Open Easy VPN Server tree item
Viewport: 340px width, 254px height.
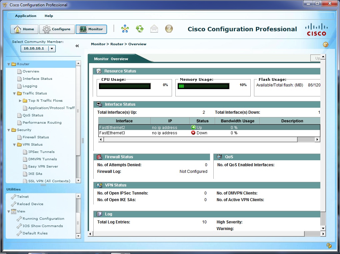[x=43, y=167]
